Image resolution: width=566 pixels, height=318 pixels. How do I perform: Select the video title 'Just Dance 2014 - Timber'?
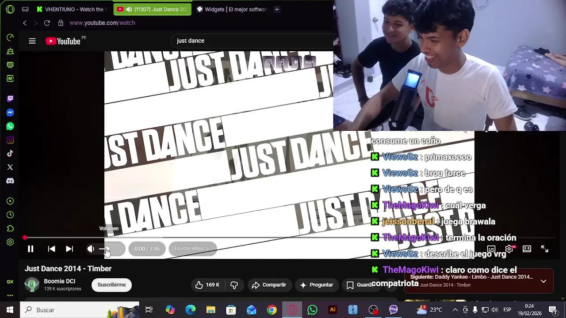pyautogui.click(x=68, y=269)
